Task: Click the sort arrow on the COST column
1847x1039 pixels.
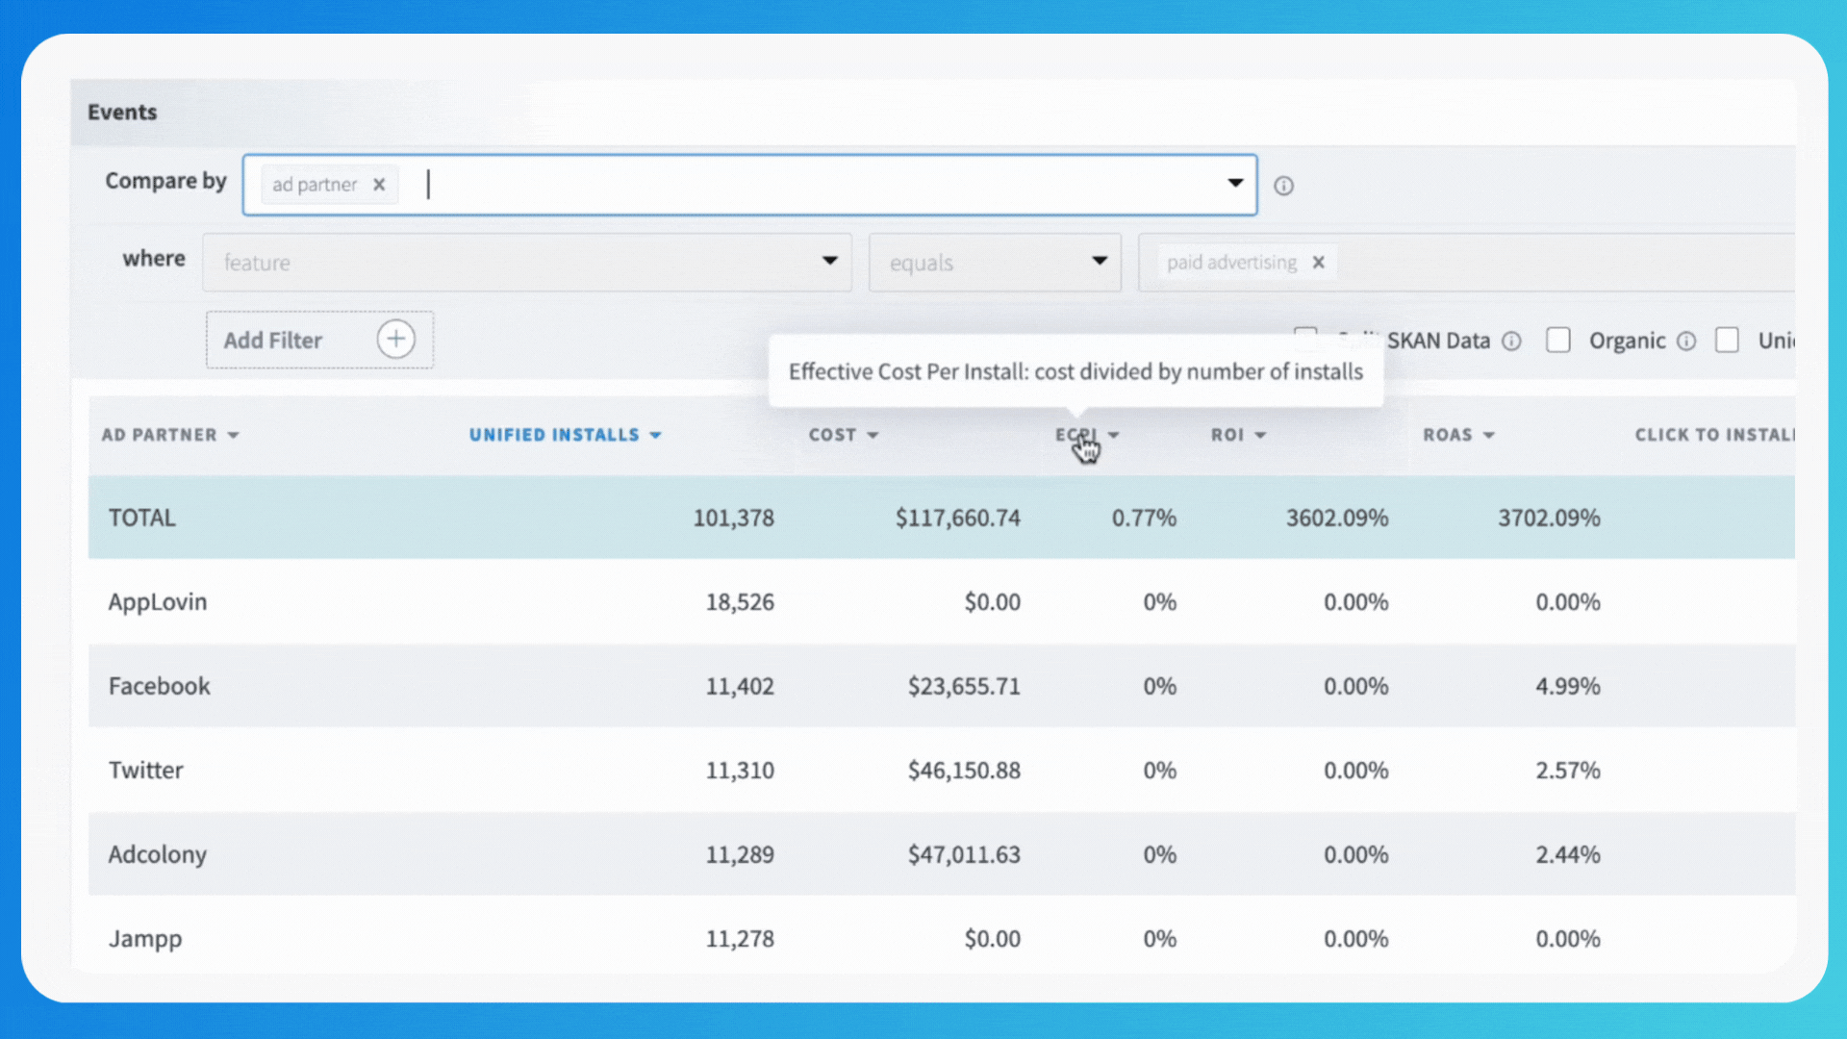Action: click(x=873, y=434)
